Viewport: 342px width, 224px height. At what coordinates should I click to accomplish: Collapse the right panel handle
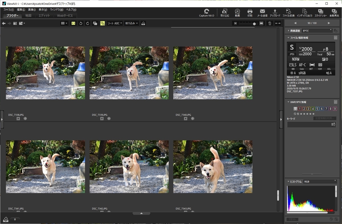(x=281, y=119)
